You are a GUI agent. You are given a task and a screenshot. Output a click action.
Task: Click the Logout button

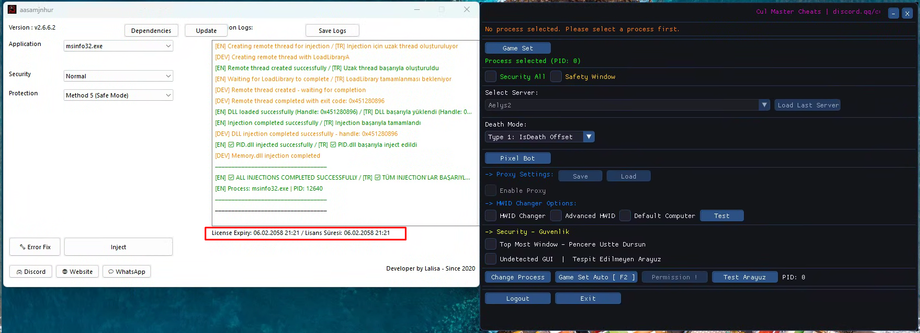click(x=518, y=298)
